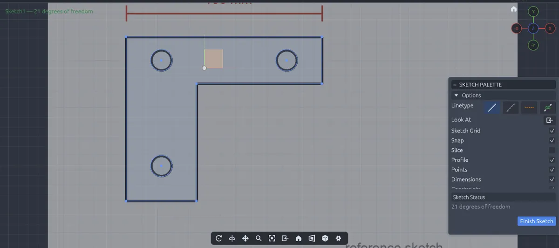Image resolution: width=559 pixels, height=248 pixels.
Task: Uncheck the Points checkbox
Action: 552,170
